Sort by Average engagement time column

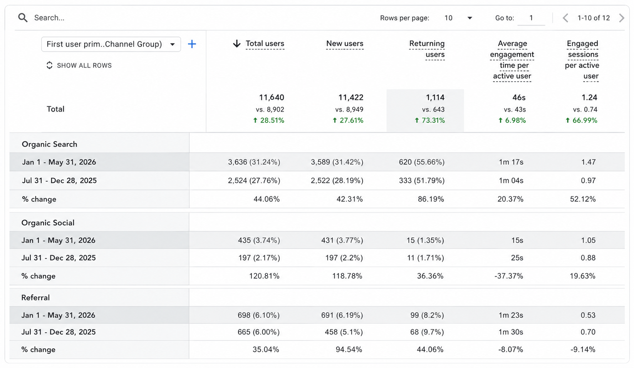click(x=512, y=60)
